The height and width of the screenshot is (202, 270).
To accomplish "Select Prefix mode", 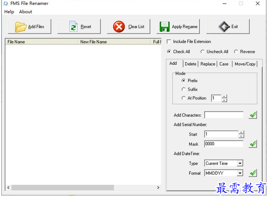I will pyautogui.click(x=183, y=81).
